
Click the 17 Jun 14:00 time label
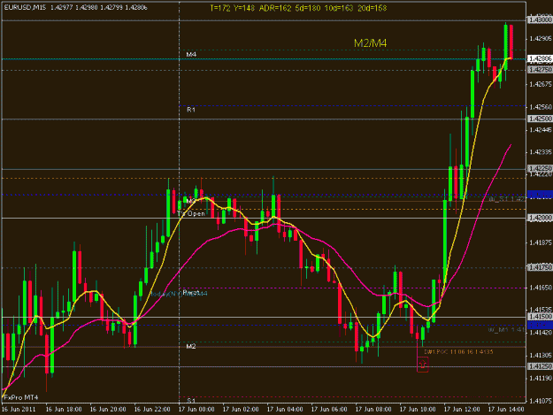tap(506, 410)
